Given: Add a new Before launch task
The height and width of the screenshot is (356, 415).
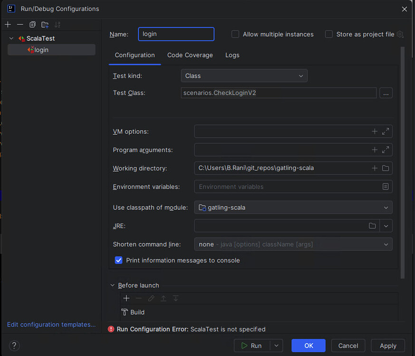Looking at the screenshot, I should coord(126,298).
